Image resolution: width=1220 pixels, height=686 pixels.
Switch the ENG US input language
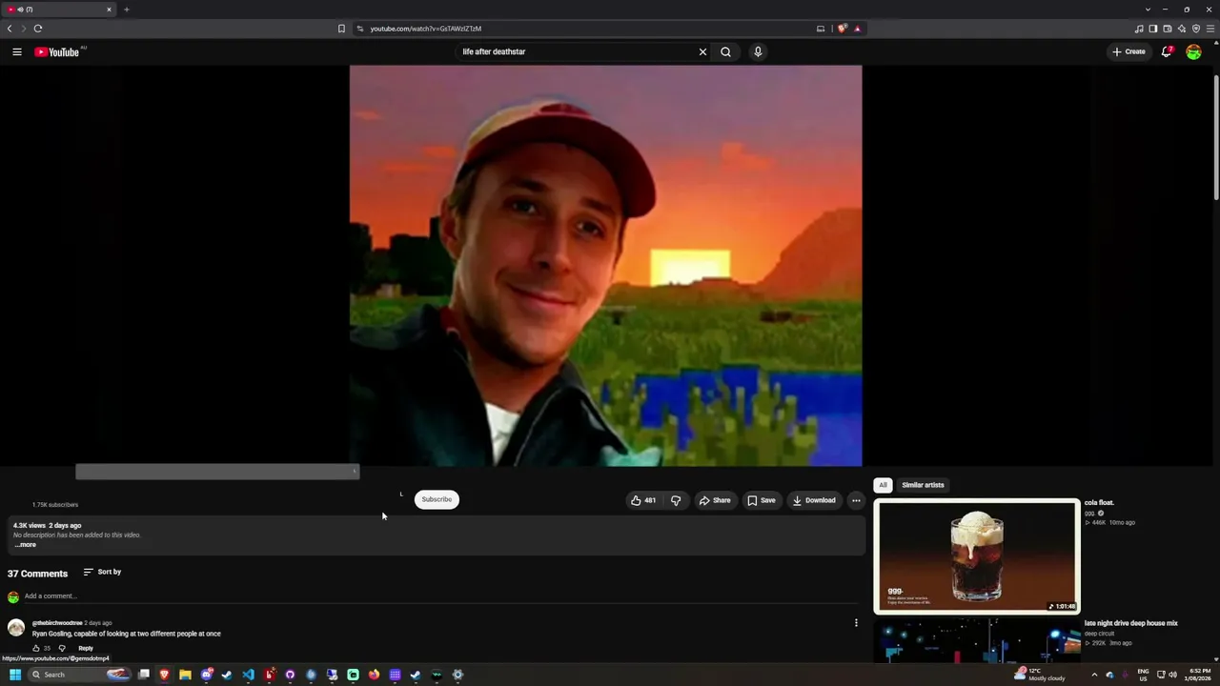click(x=1143, y=675)
